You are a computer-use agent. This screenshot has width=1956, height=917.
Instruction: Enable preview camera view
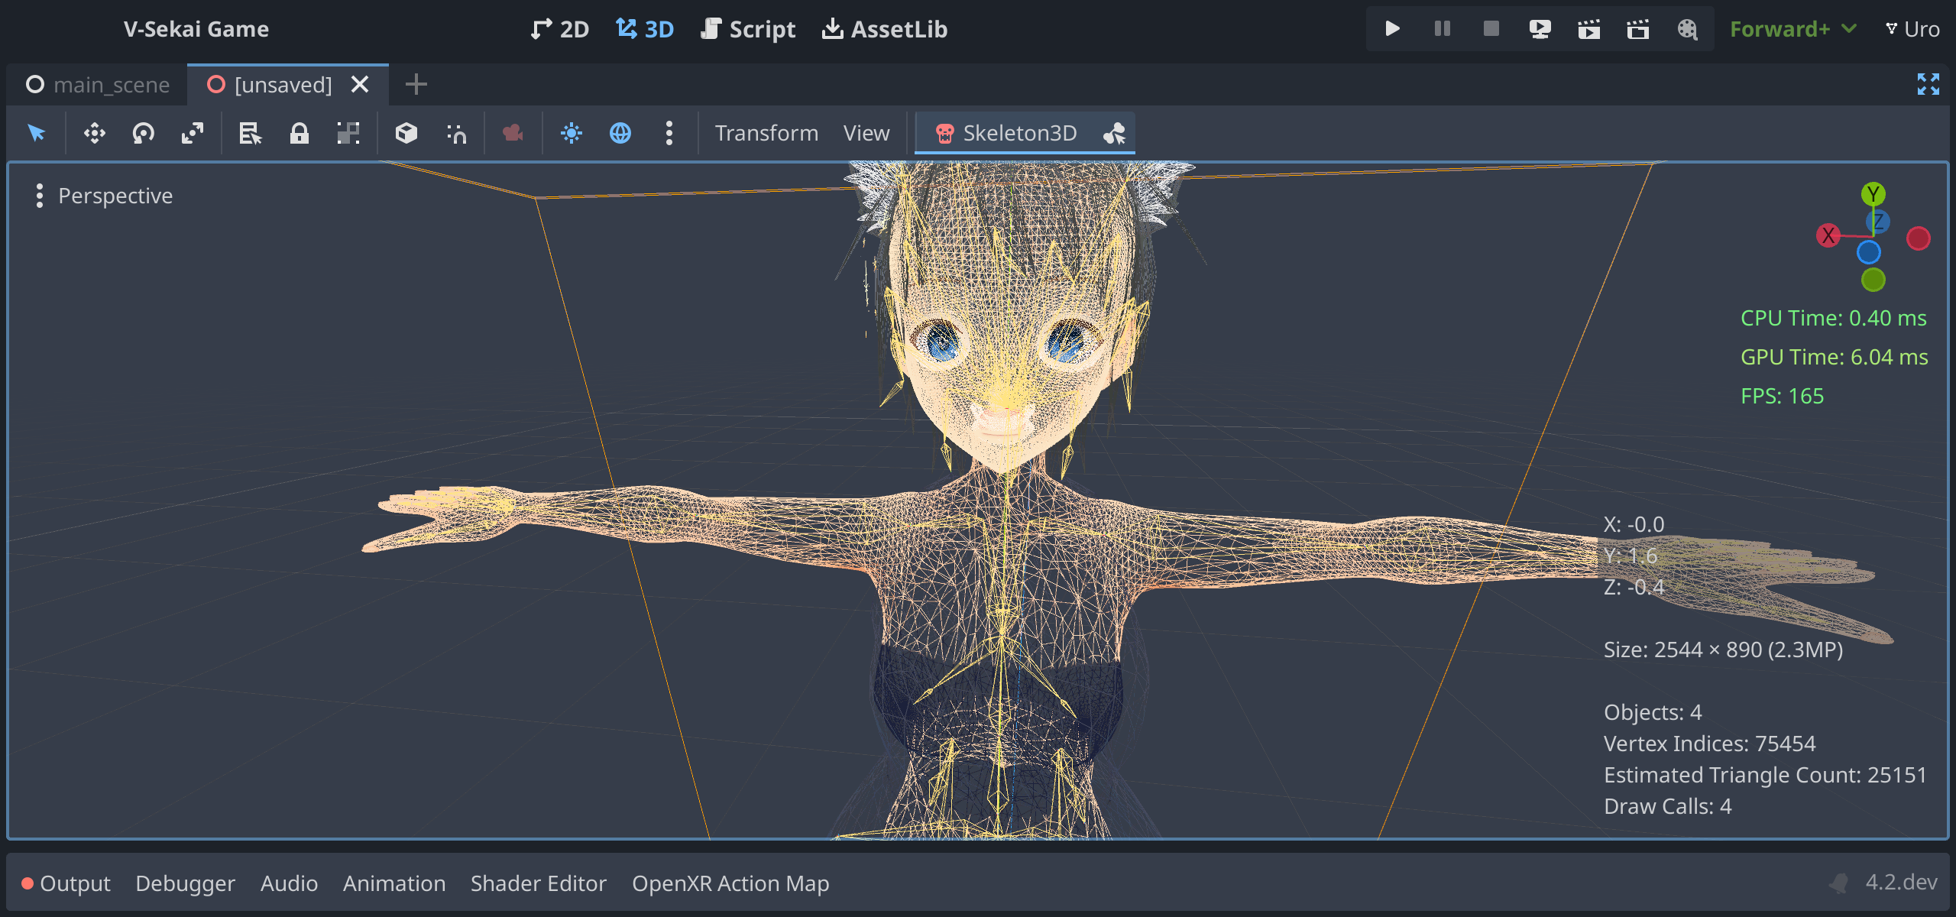pos(512,132)
